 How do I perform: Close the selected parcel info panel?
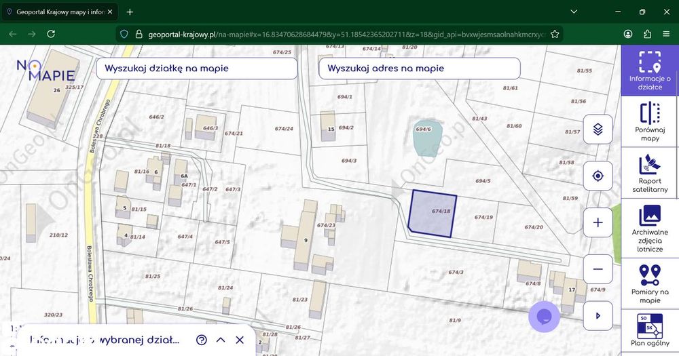point(240,340)
